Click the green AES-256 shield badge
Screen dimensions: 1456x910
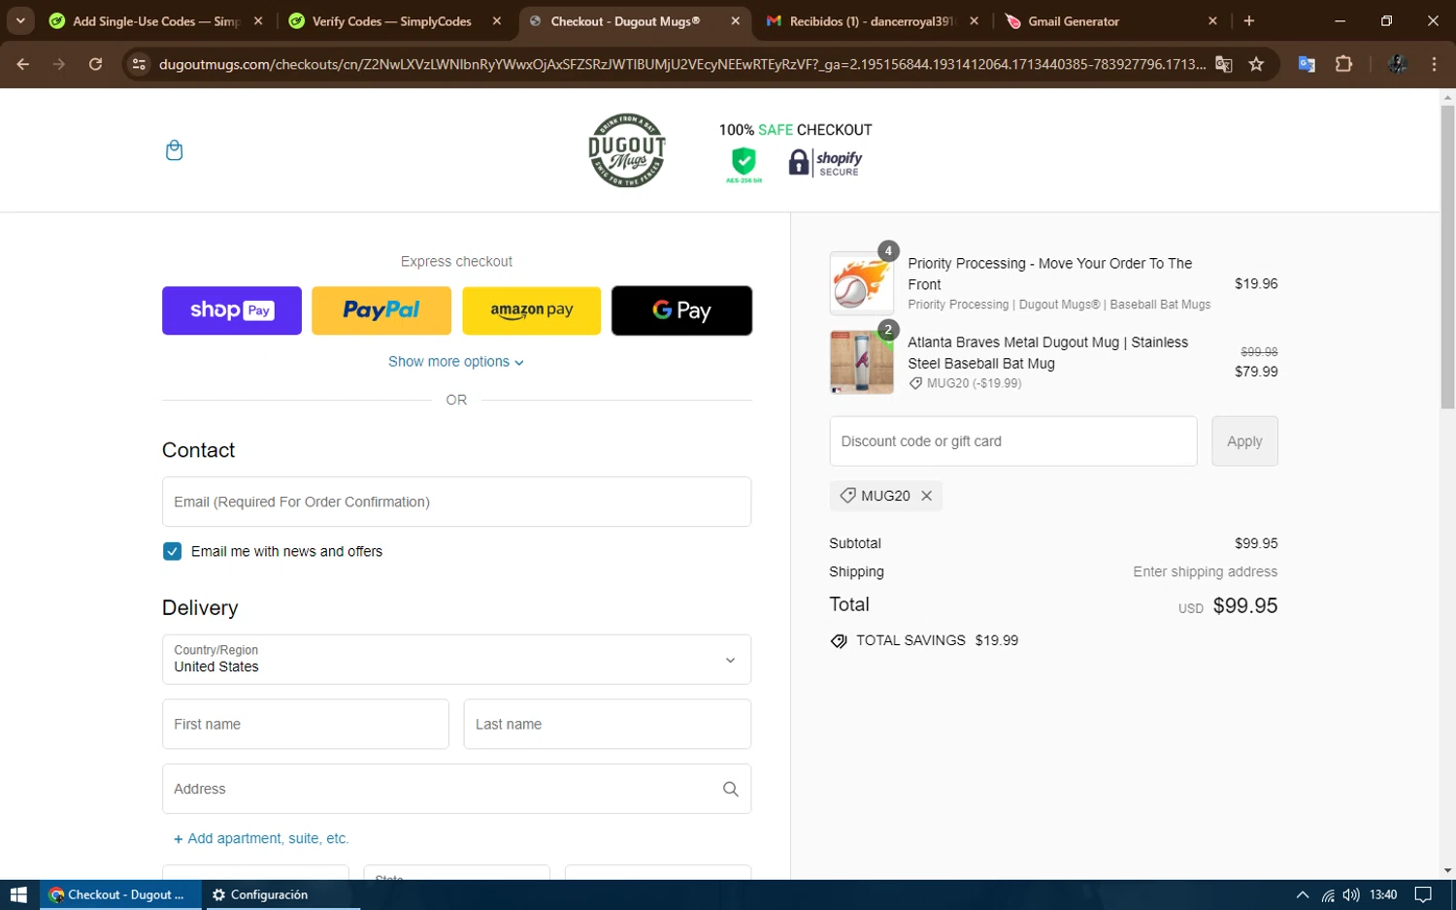(744, 164)
